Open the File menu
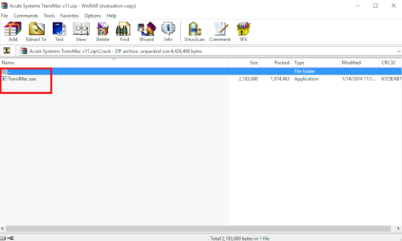 4,16
